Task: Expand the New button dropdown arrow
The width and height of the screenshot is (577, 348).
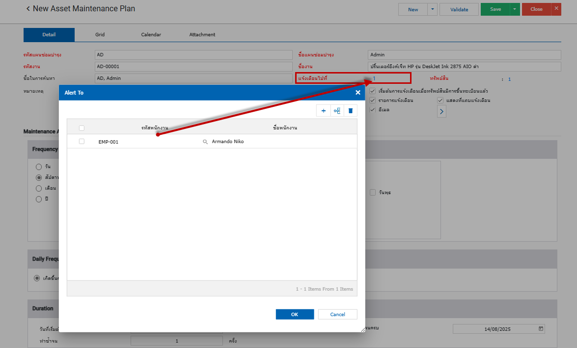Action: point(432,9)
